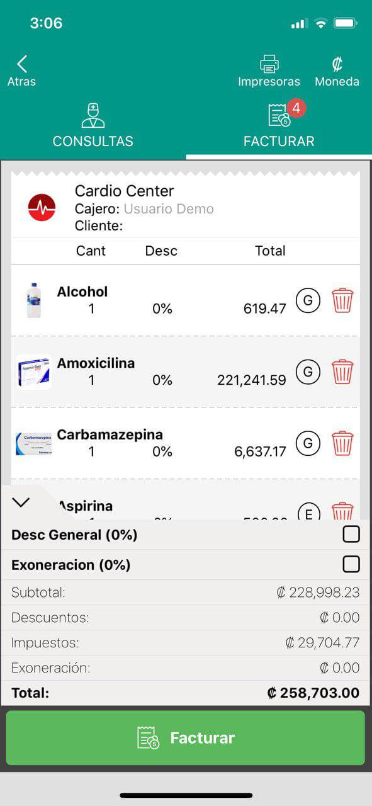
Task: Open the Carbamazepina product thumbnail
Action: 34,443
